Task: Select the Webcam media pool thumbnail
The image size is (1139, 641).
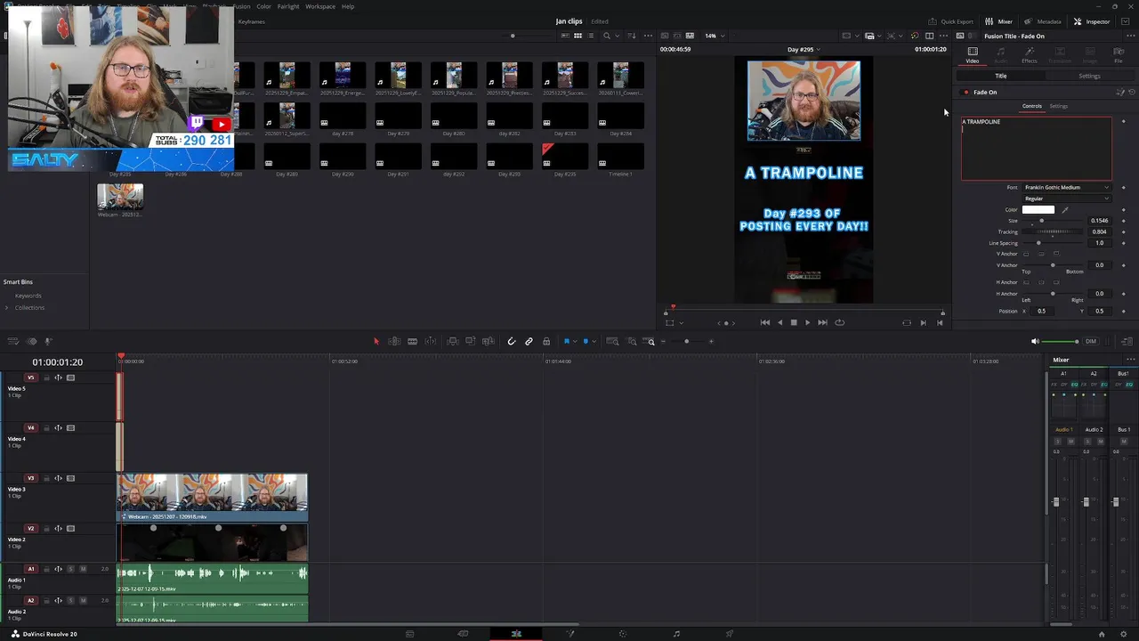Action: (120, 197)
